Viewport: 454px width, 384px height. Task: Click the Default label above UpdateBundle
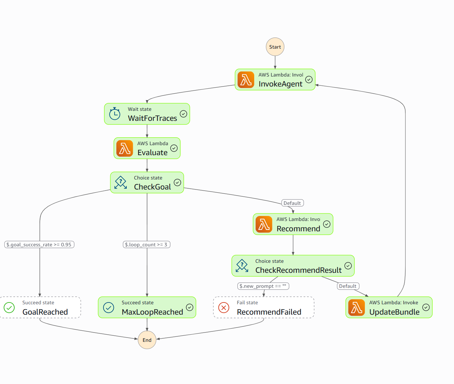click(348, 286)
